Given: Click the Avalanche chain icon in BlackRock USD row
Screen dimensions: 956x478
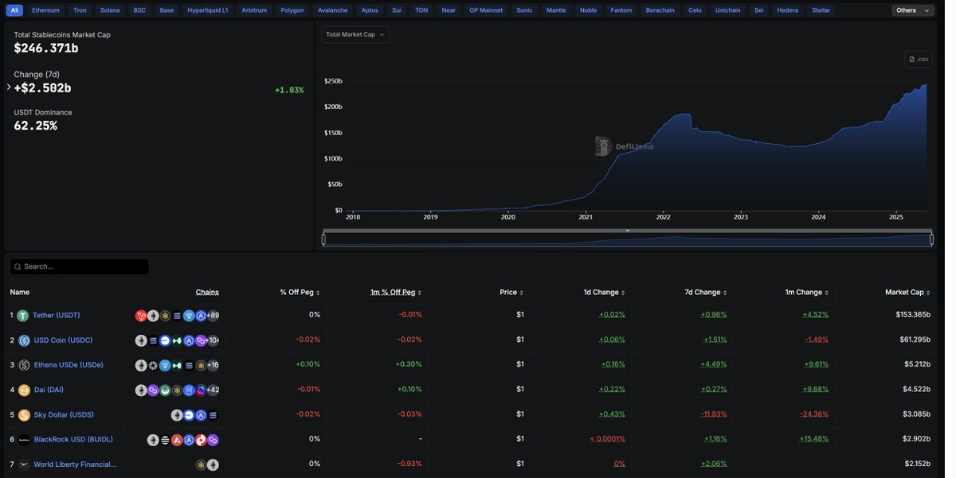Looking at the screenshot, I should coord(177,440).
